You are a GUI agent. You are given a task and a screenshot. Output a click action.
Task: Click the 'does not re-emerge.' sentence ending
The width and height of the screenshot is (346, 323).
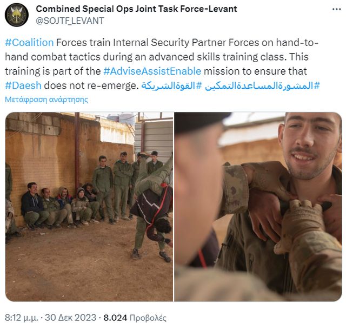click(91, 85)
